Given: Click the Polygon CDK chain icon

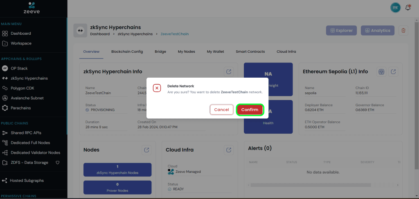Looking at the screenshot, I should click(x=5, y=88).
